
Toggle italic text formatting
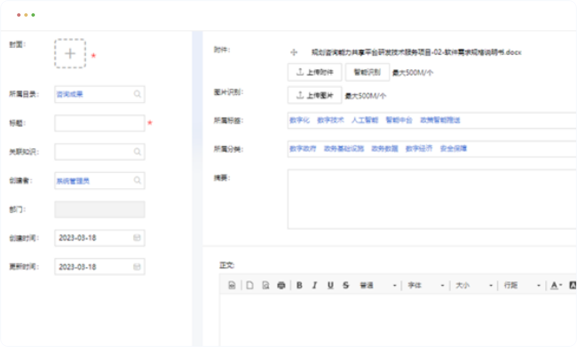pyautogui.click(x=315, y=285)
